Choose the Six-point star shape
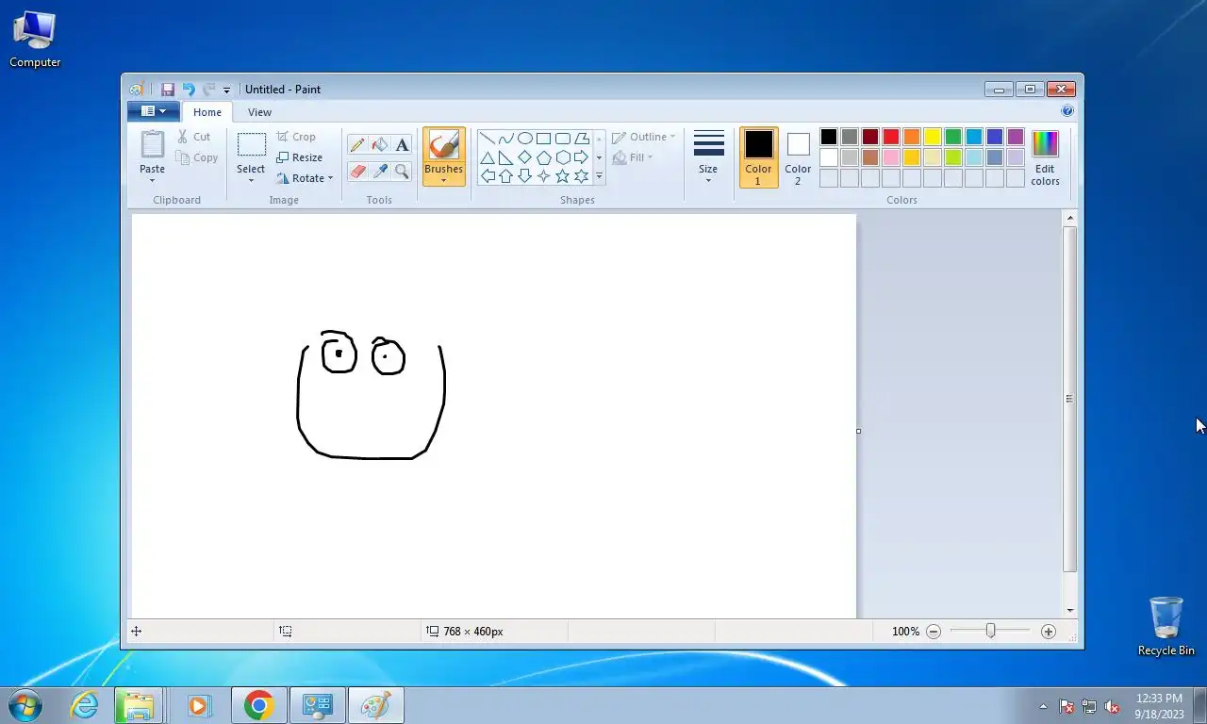This screenshot has width=1207, height=724. [x=582, y=176]
